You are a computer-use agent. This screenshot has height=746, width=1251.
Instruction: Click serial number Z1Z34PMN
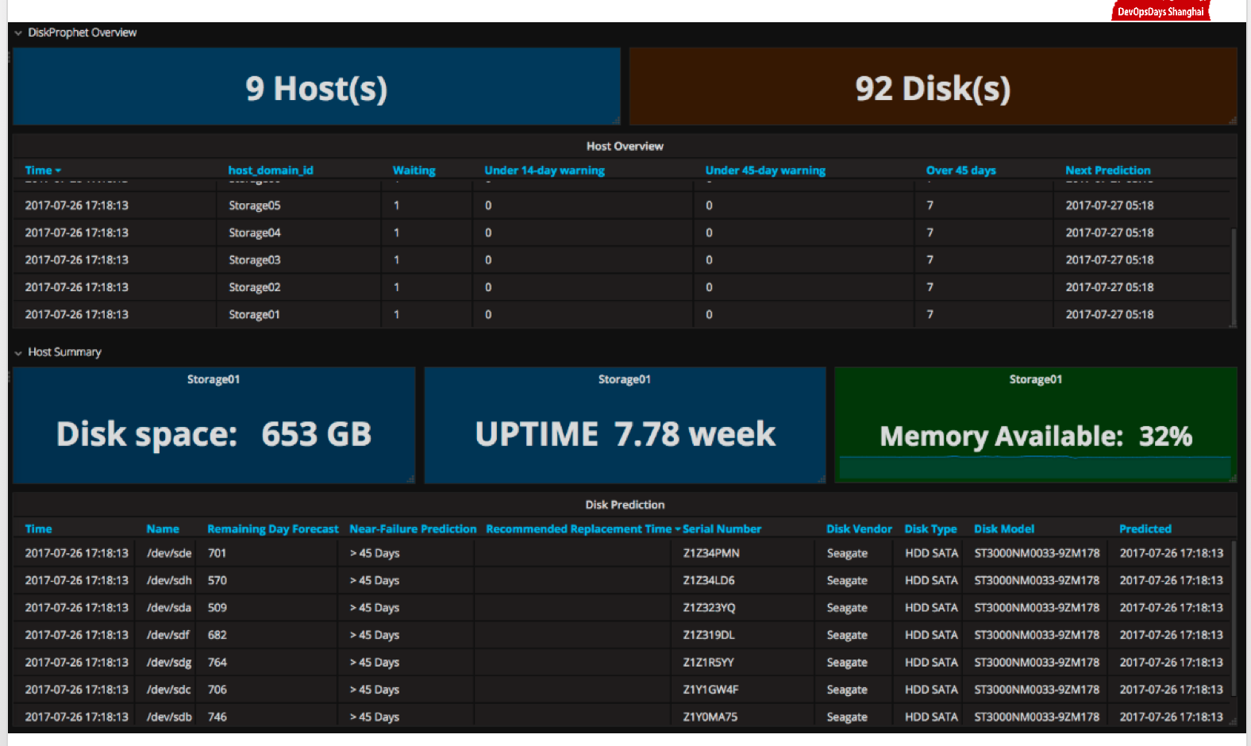click(x=711, y=553)
